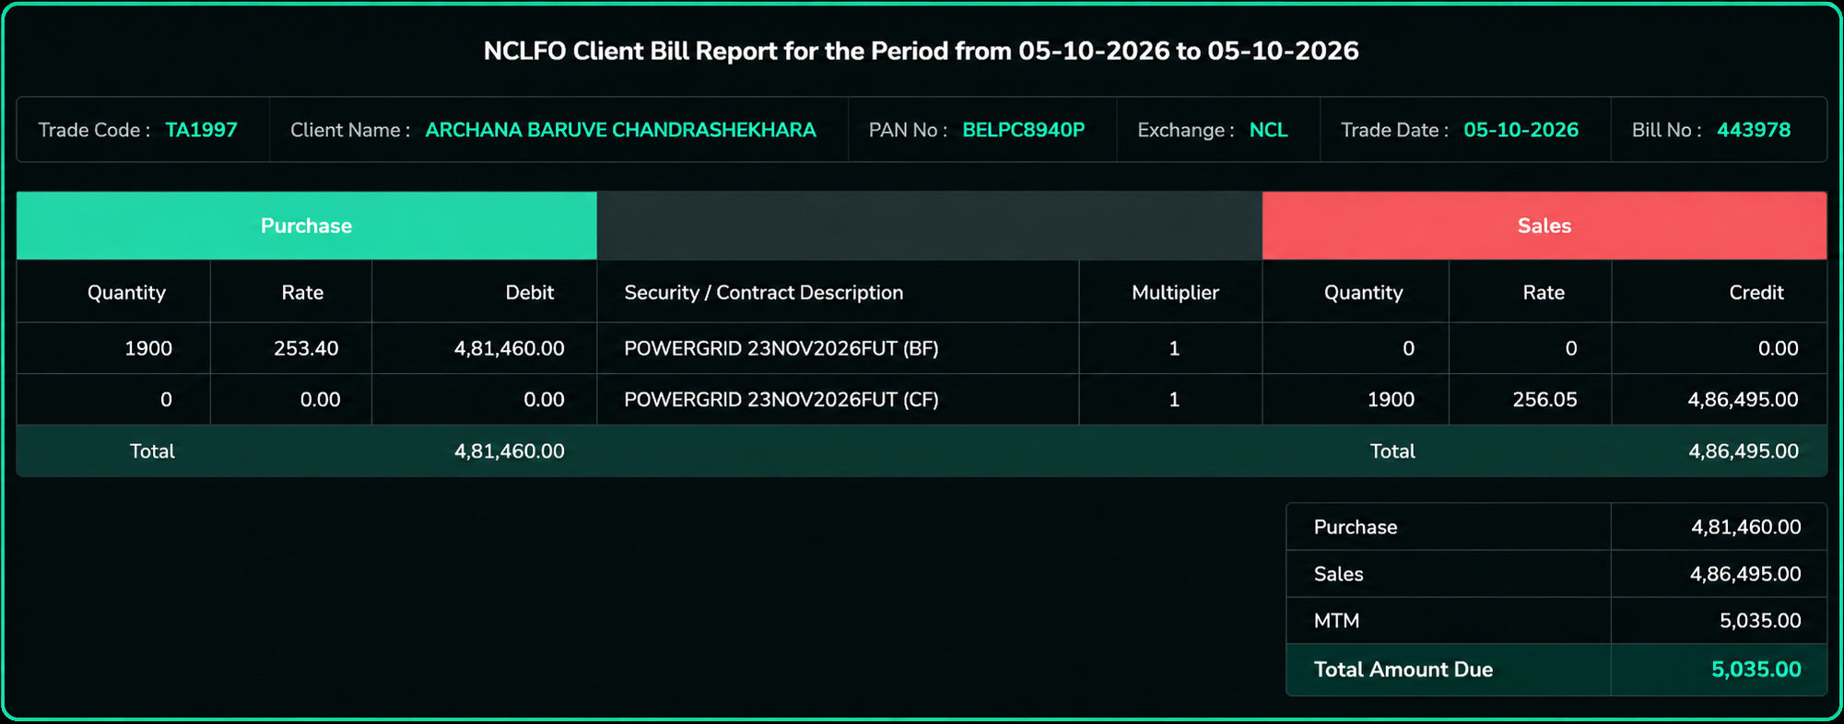Screen dimensions: 1844x724
Task: Click the purchase-side Total label
Action: 152,451
